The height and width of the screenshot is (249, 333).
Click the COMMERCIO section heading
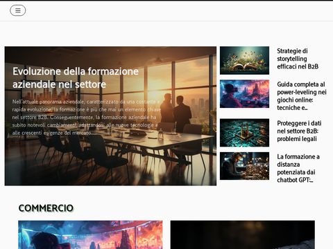coord(46,208)
